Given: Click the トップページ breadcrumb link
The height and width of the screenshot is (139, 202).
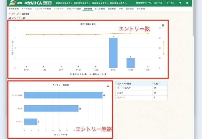Looking at the screenshot, I should [x=14, y=14].
